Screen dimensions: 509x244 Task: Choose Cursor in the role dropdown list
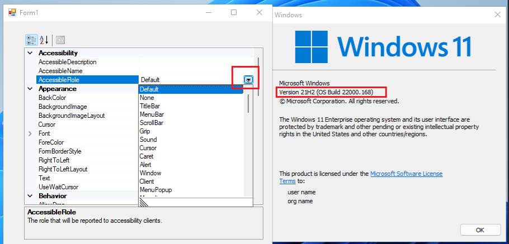191,148
